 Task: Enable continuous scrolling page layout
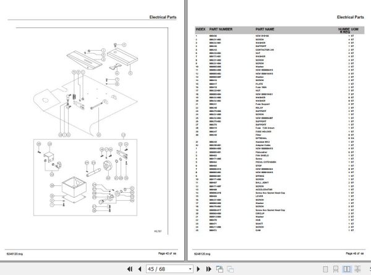tap(336, 269)
